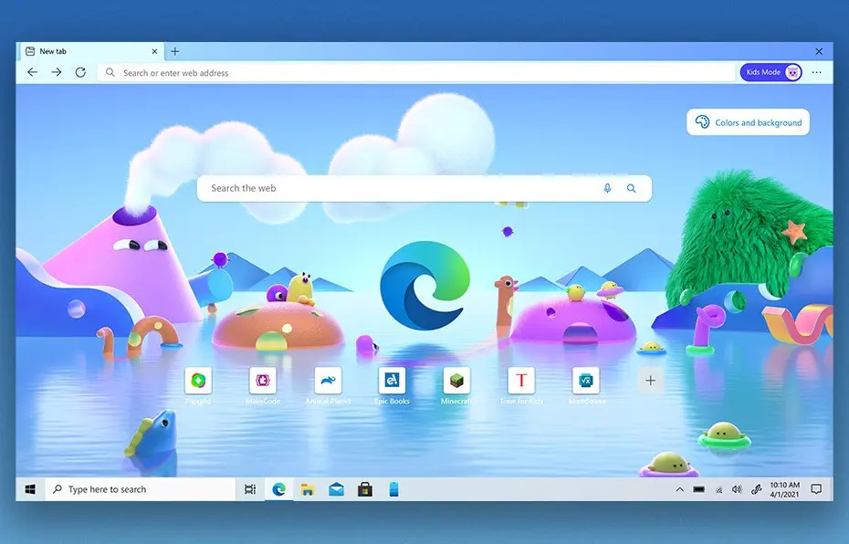Open the three-dot browser settings menu

coord(816,72)
